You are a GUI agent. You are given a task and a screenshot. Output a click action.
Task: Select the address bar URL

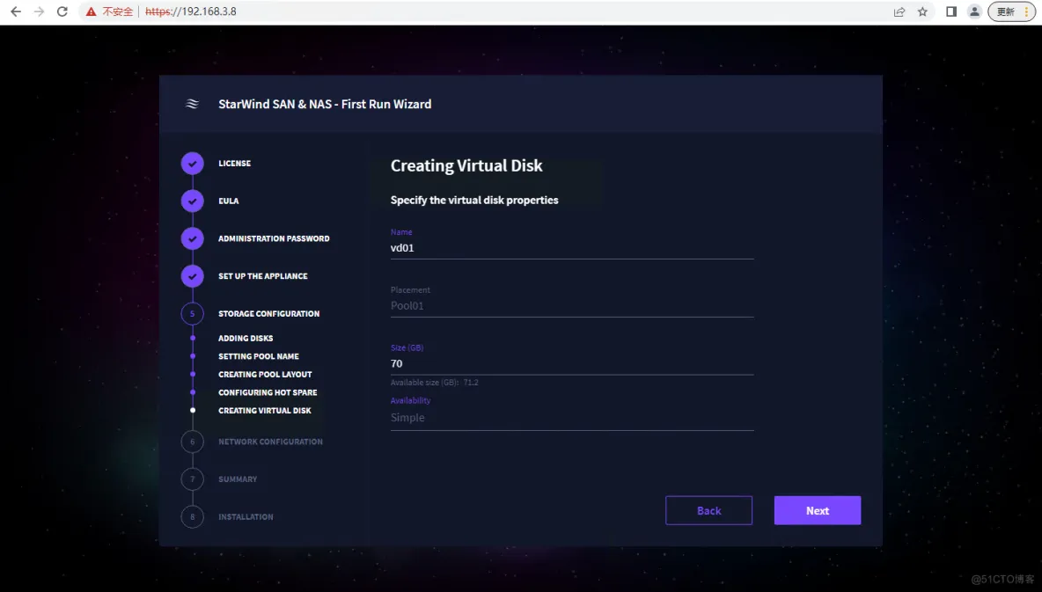coord(191,11)
